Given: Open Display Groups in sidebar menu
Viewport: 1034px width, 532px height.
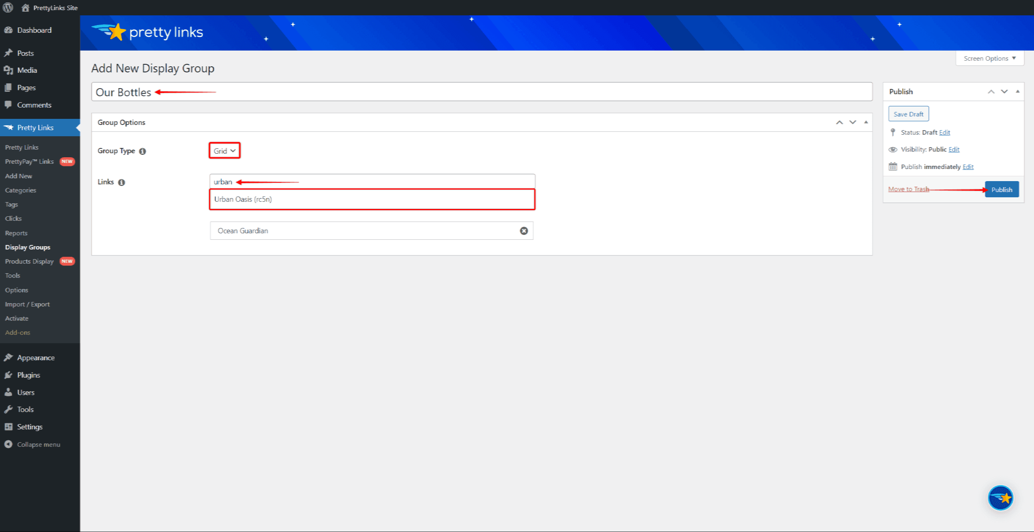Looking at the screenshot, I should [27, 247].
